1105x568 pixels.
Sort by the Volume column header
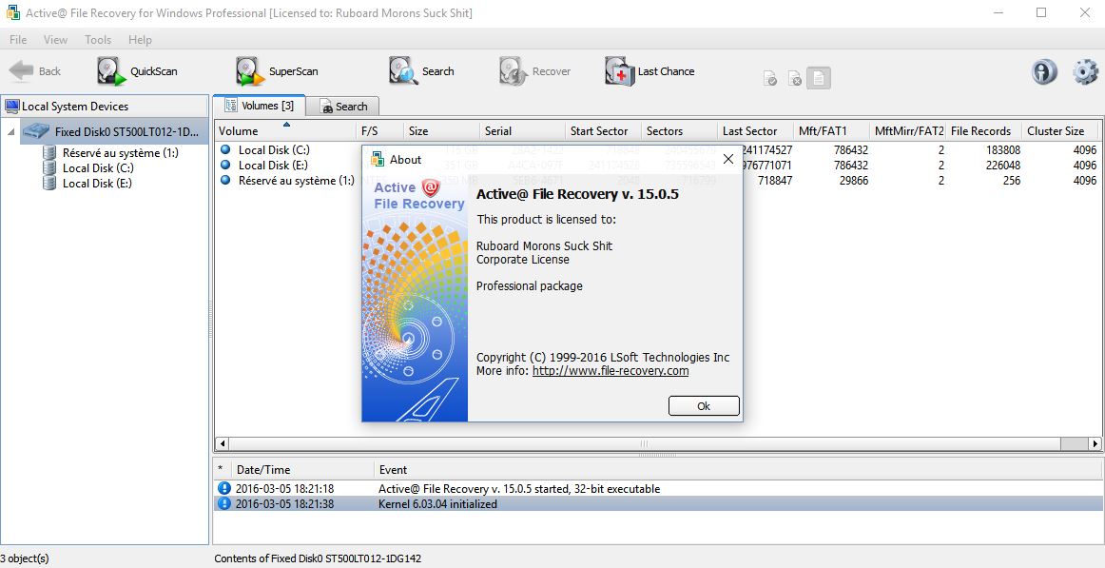[x=285, y=130]
